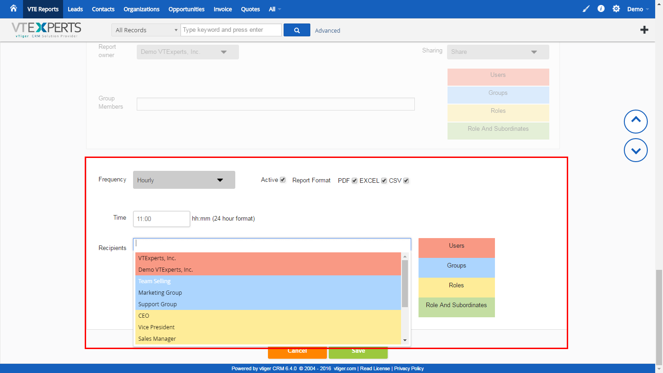Choose 'Support Group' recipient
The width and height of the screenshot is (663, 373).
(268, 304)
